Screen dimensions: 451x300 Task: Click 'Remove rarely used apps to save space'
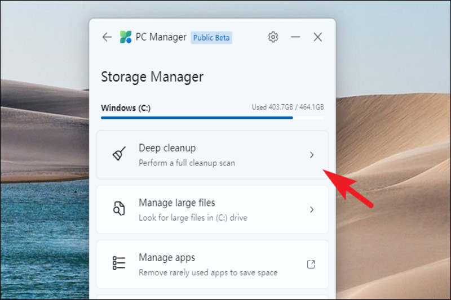(208, 272)
